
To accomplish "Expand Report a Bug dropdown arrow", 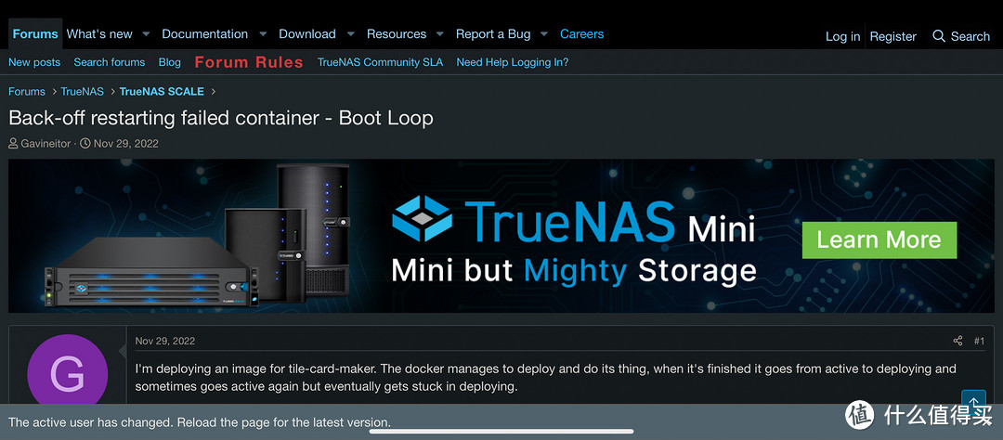I will [544, 34].
